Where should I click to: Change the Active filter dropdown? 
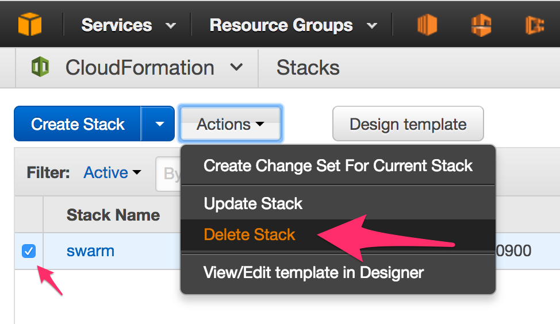tap(113, 173)
